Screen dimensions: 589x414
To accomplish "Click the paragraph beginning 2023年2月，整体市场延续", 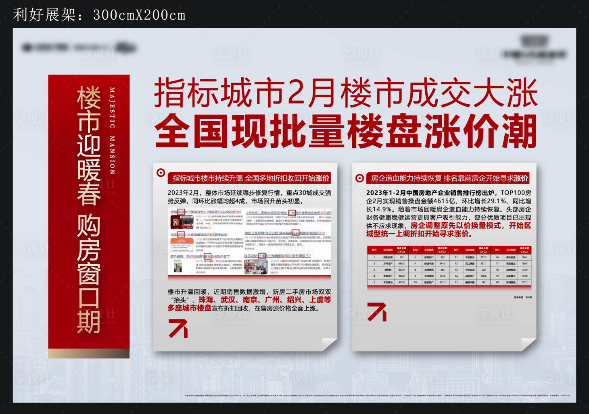I will pyautogui.click(x=249, y=197).
